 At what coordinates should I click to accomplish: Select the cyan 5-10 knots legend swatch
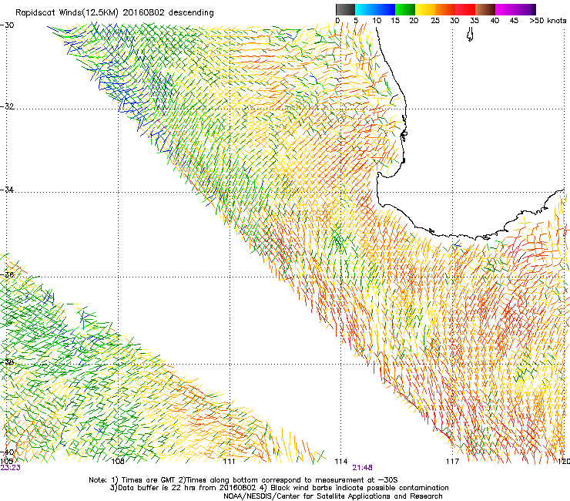click(364, 9)
